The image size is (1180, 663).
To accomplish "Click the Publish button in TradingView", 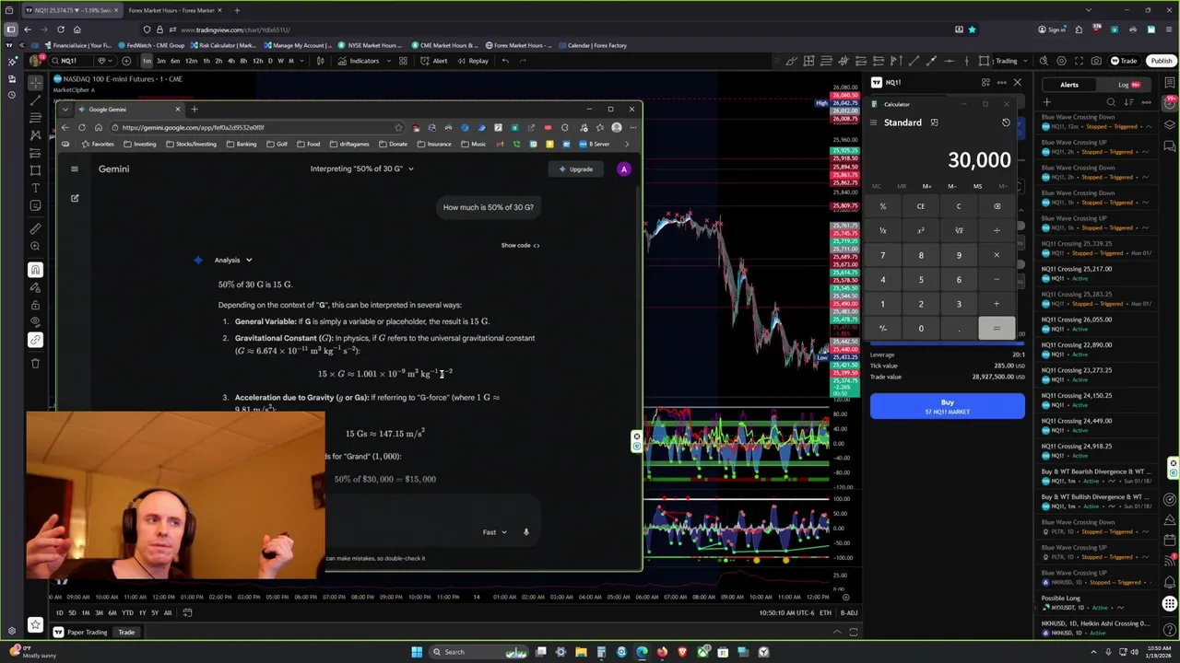I will (1161, 61).
